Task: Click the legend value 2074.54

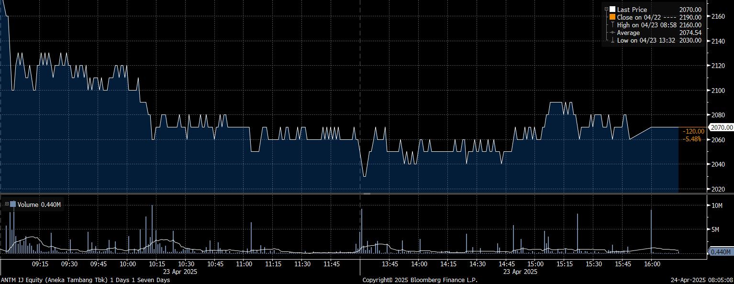Action: point(690,33)
